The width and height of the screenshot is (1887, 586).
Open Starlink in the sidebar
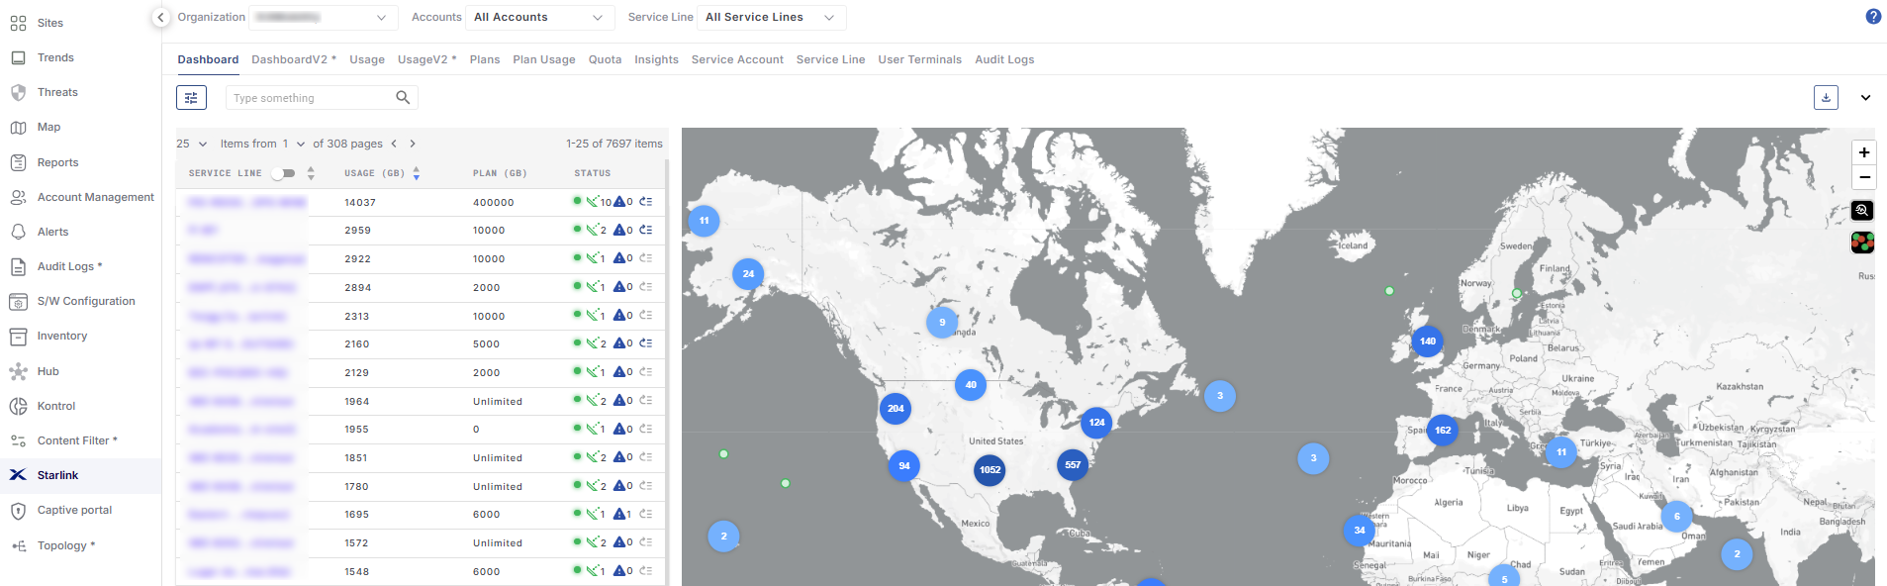(57, 476)
